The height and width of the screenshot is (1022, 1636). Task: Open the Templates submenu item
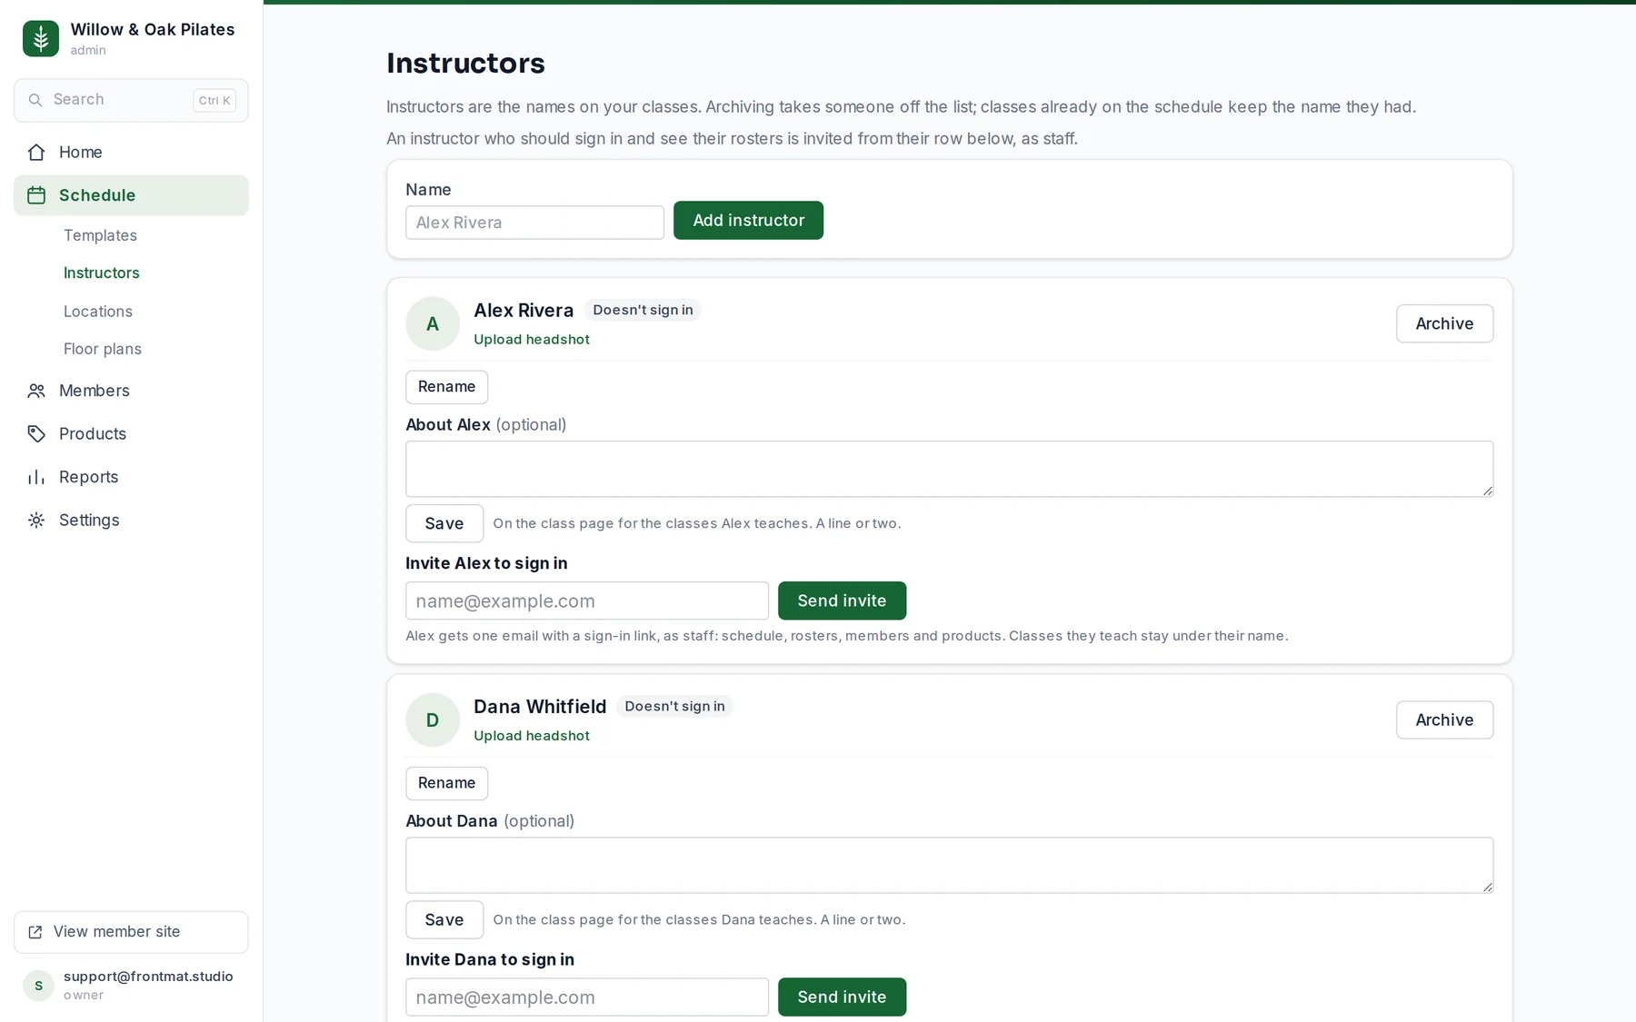coord(100,235)
